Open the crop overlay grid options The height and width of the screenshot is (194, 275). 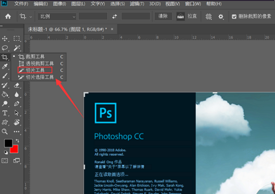209,16
